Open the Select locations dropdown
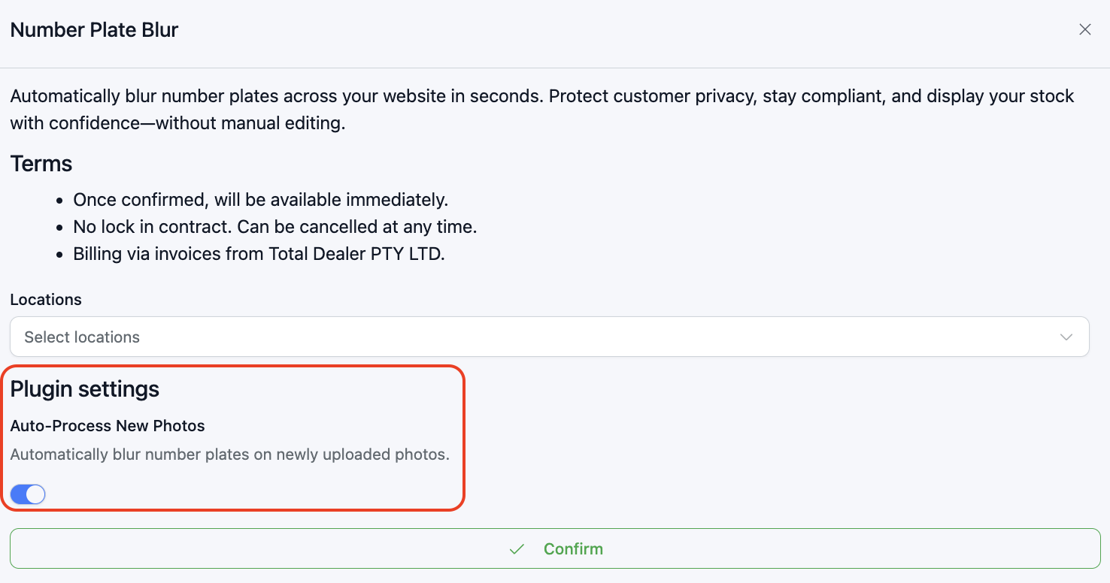 [x=549, y=337]
